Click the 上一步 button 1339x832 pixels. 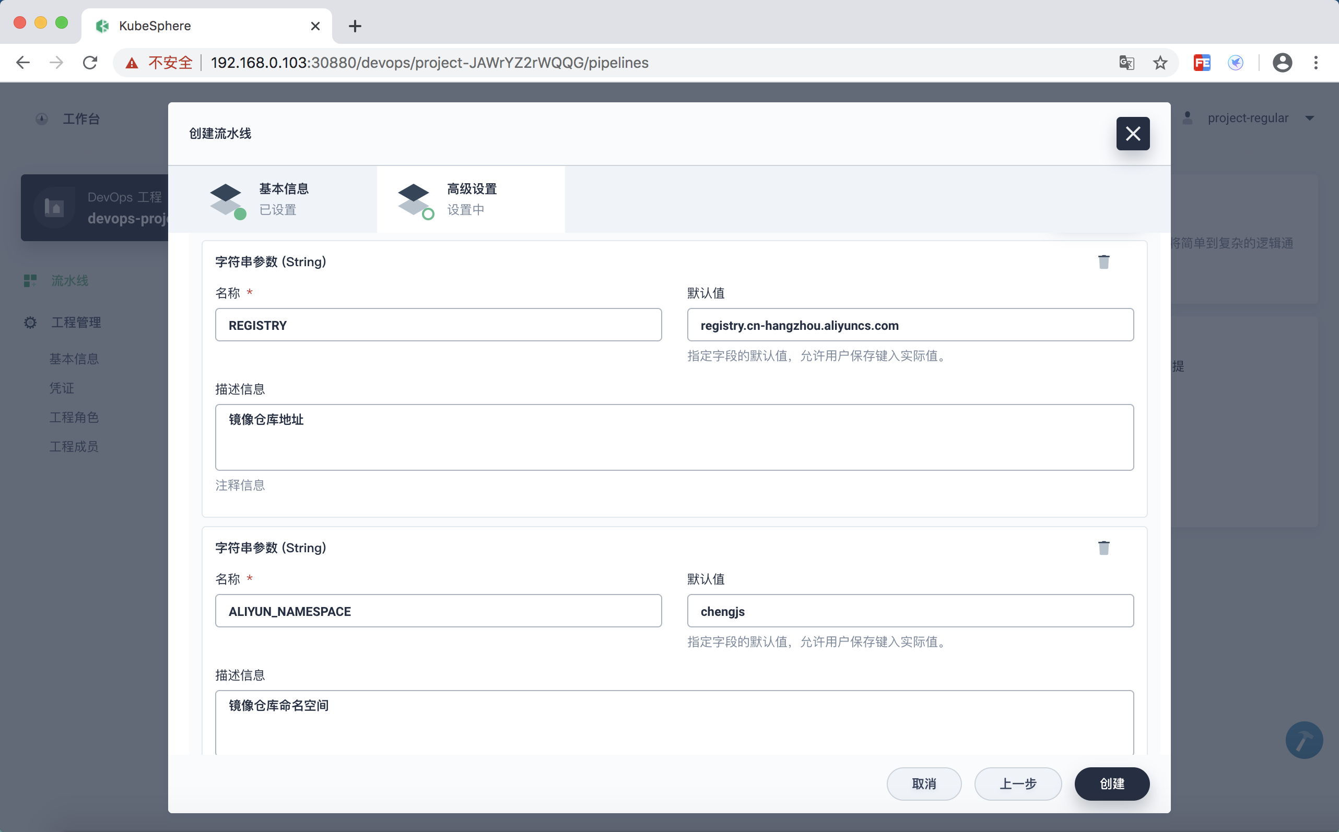click(x=1017, y=783)
